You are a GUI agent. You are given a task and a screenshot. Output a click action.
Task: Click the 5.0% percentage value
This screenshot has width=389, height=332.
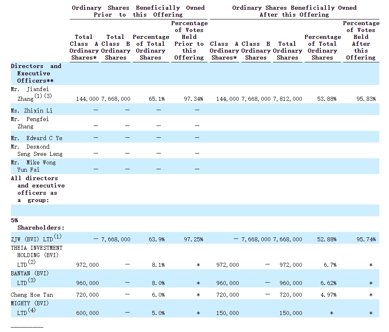[x=158, y=313]
